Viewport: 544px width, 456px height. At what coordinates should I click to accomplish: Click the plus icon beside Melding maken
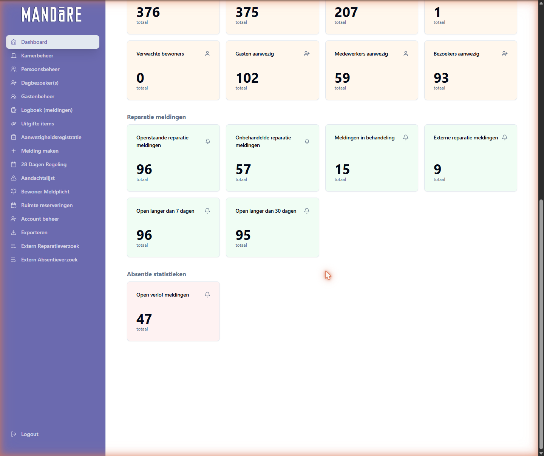(x=14, y=151)
